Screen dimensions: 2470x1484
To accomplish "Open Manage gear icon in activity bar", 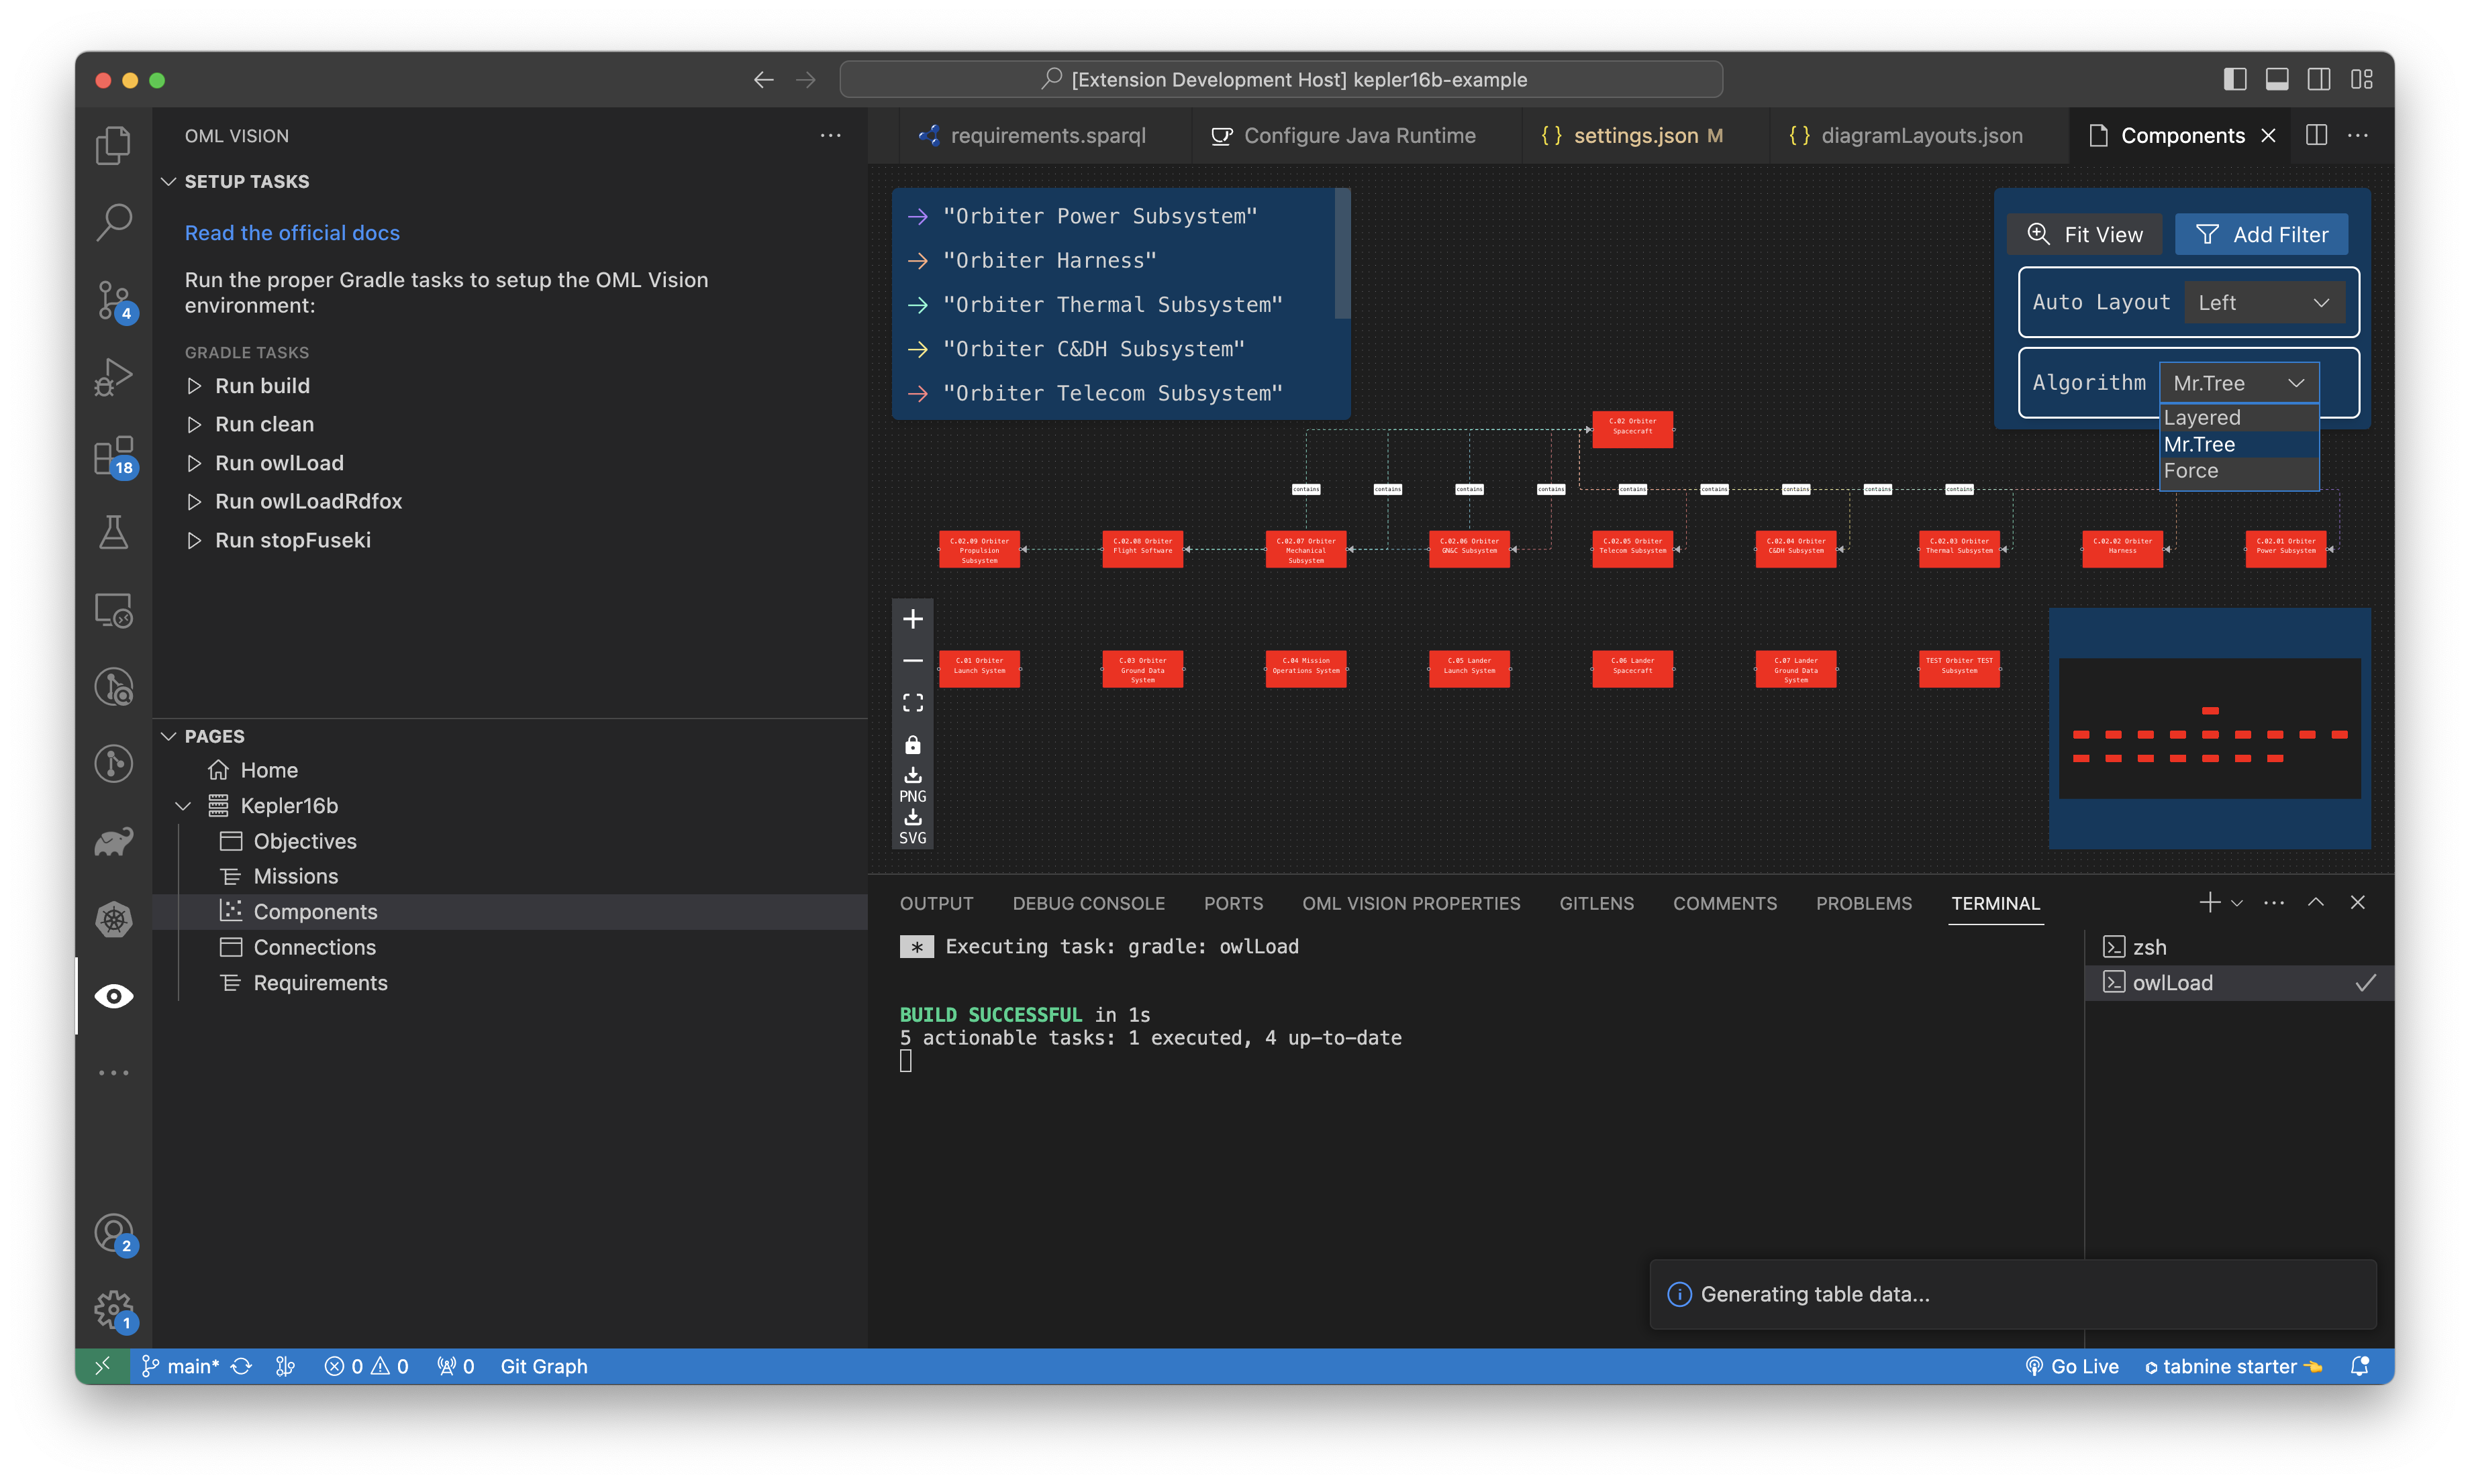I will point(113,1309).
